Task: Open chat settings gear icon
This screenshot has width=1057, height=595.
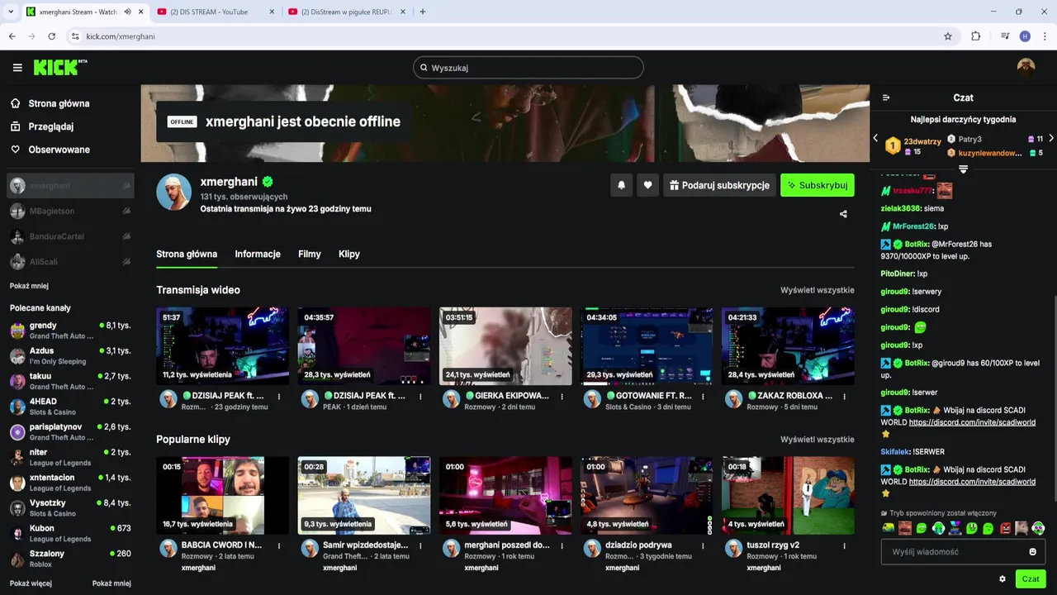Action: pos(1002,578)
